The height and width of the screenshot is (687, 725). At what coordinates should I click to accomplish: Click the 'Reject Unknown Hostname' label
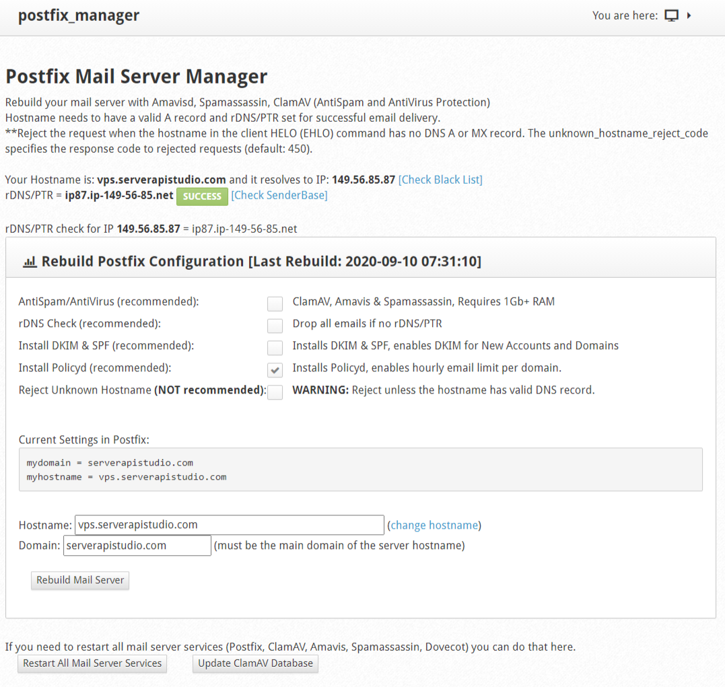(143, 390)
